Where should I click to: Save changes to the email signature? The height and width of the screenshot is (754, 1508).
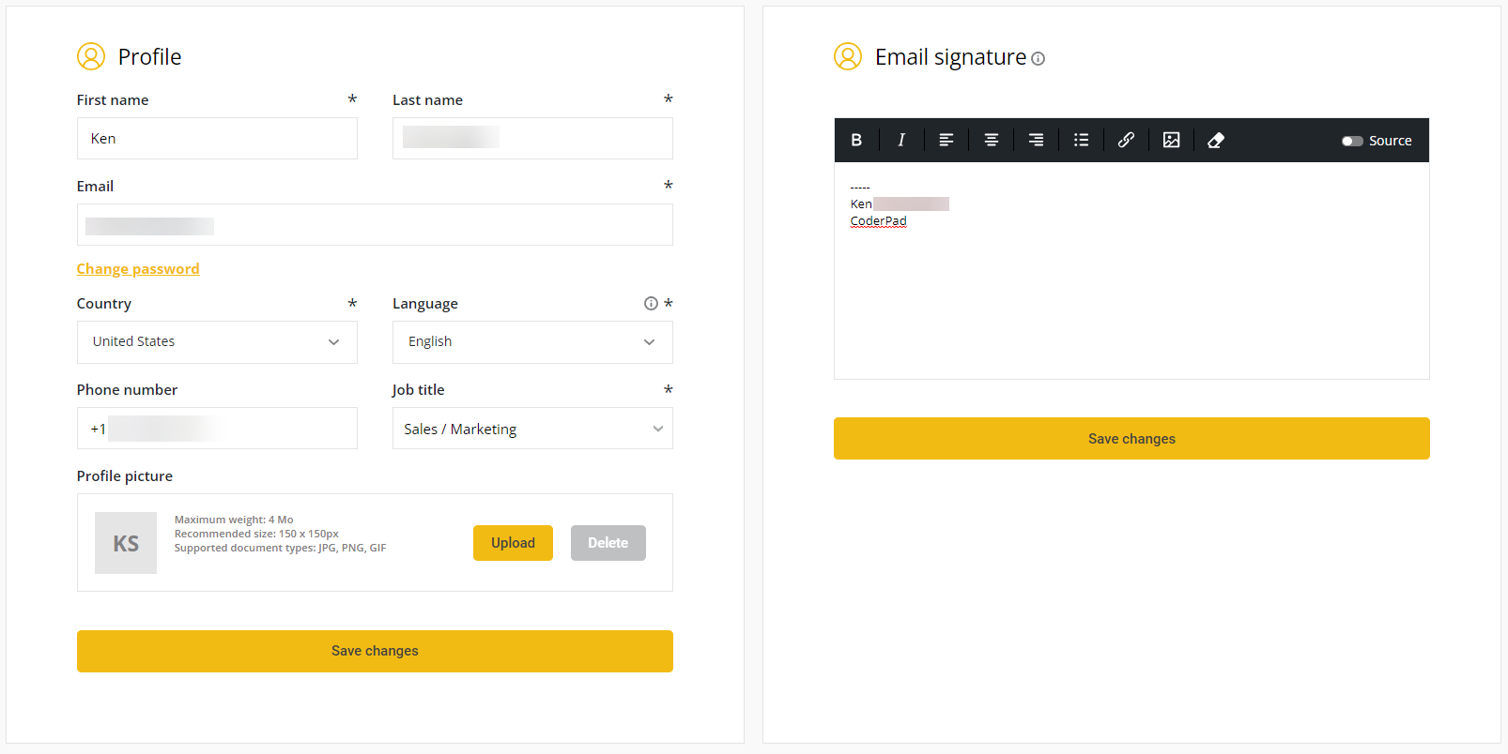[1131, 439]
